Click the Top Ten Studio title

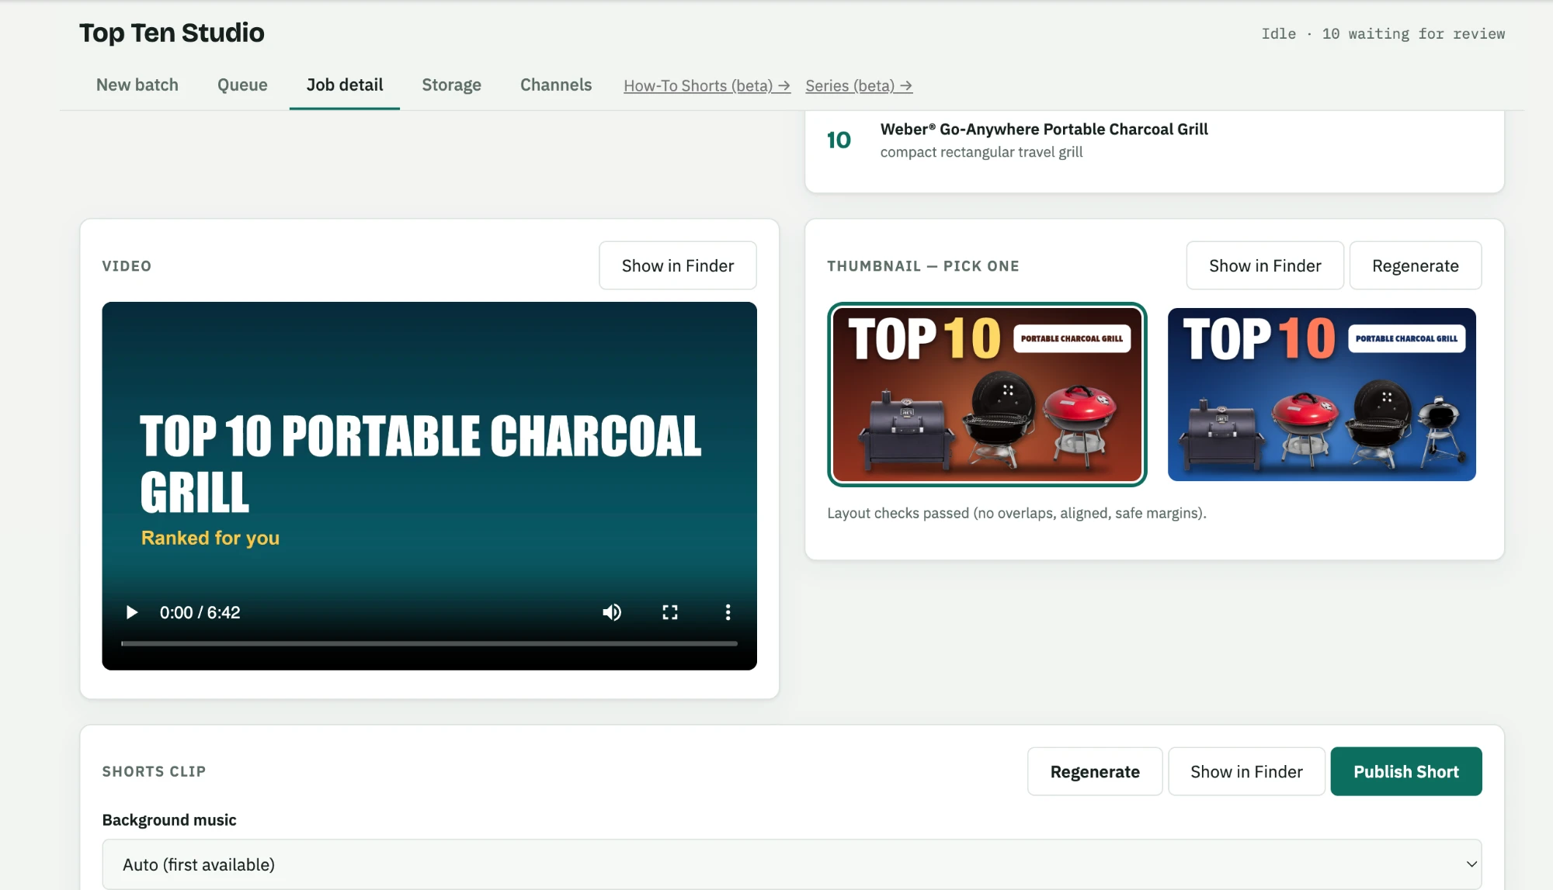pos(172,33)
